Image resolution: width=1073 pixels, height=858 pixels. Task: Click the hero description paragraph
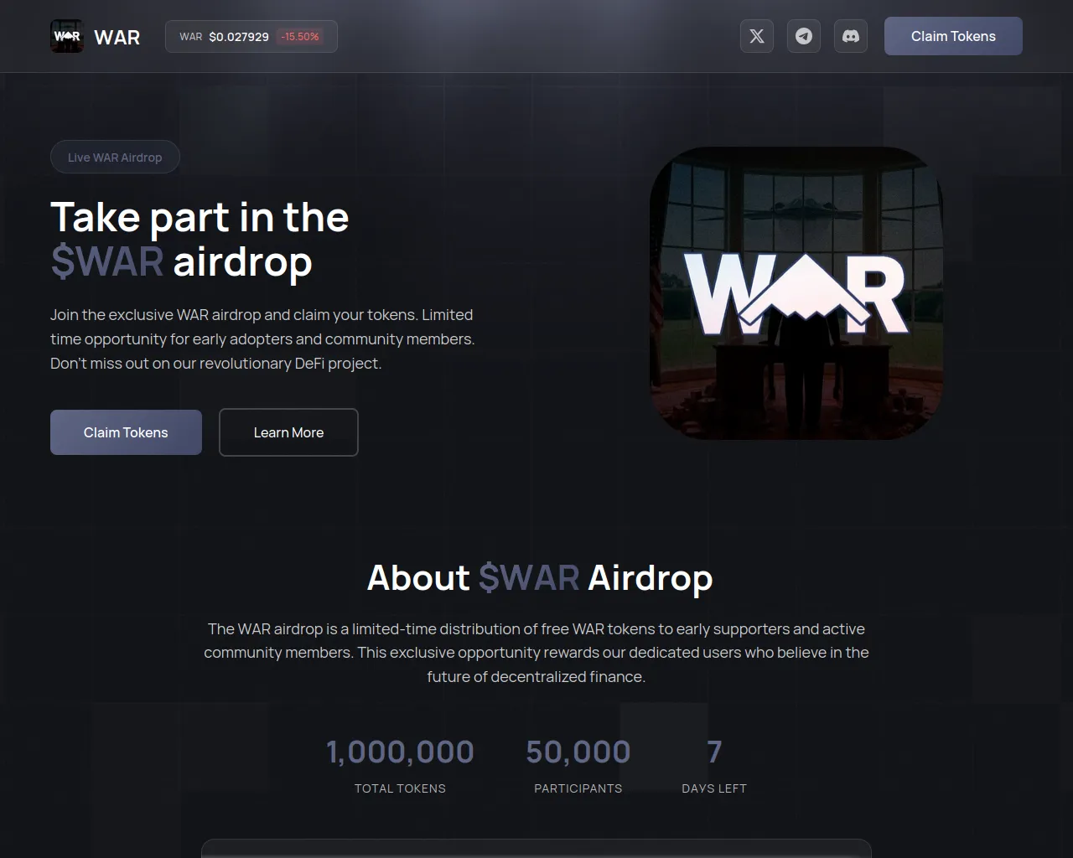coord(262,339)
